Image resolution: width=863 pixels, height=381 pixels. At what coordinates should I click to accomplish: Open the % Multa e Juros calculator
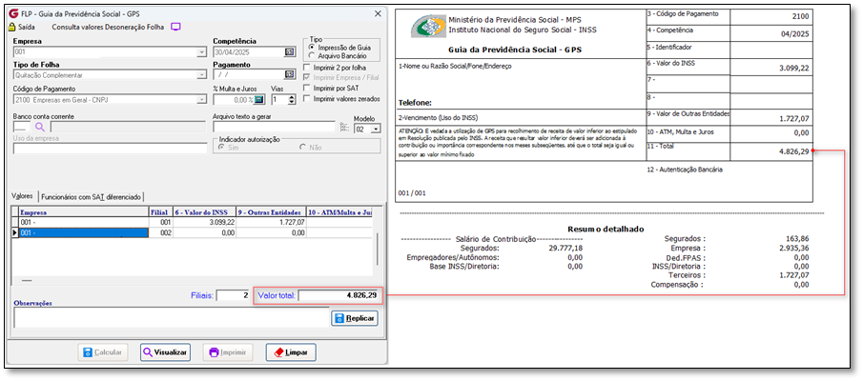(x=259, y=99)
